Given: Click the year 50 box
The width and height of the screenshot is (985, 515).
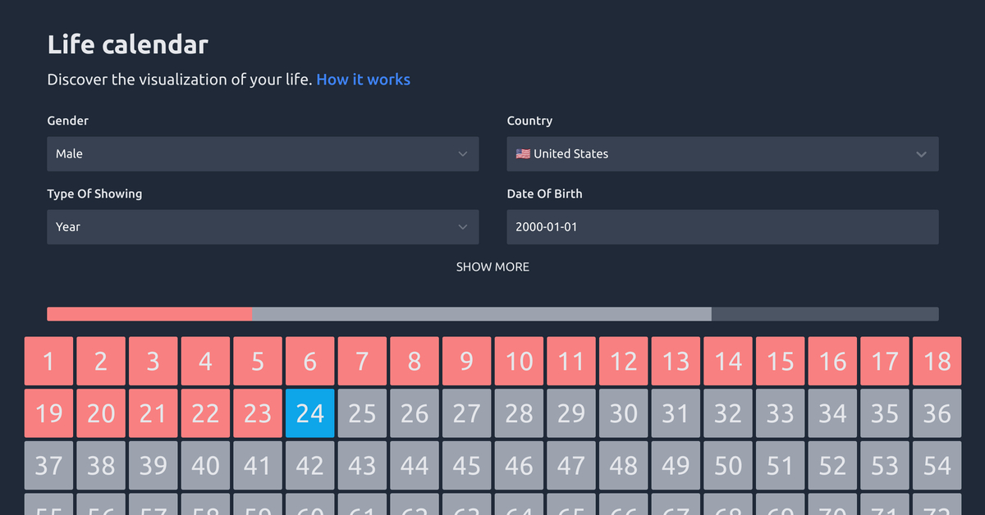Looking at the screenshot, I should (727, 466).
